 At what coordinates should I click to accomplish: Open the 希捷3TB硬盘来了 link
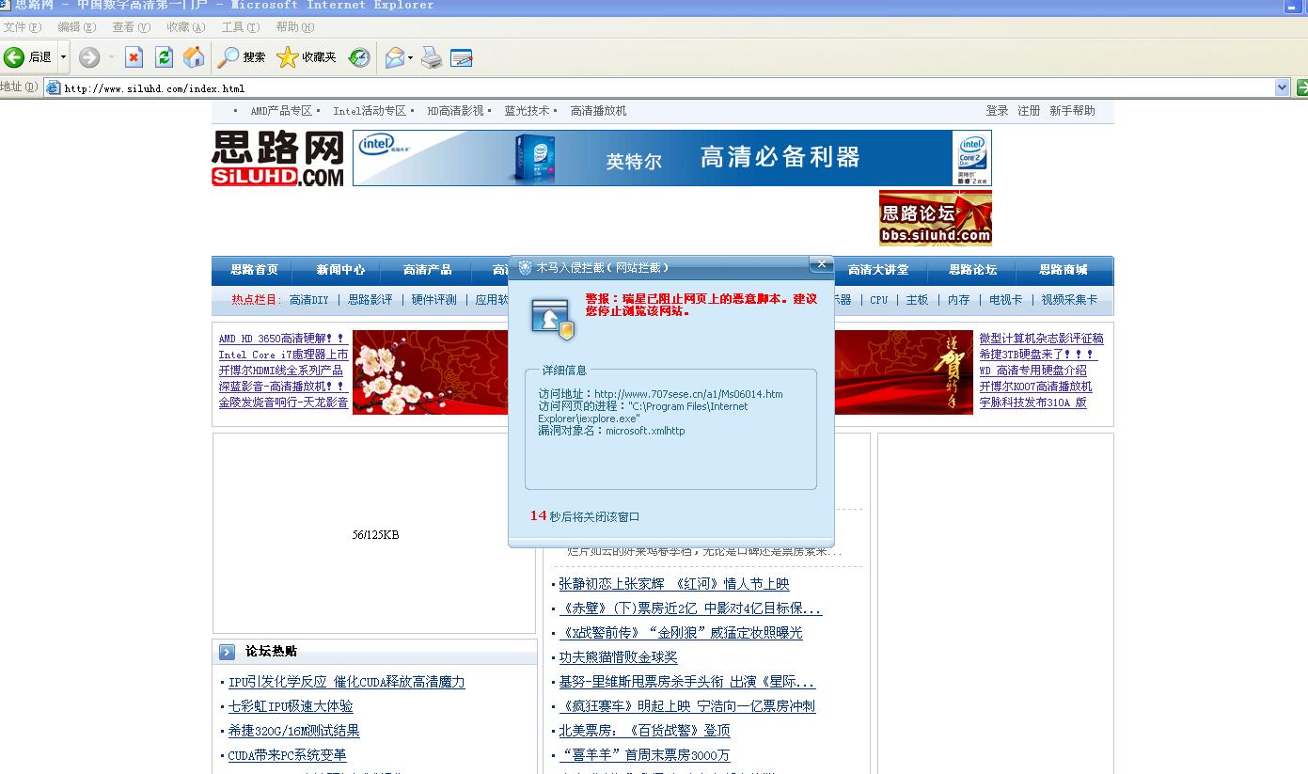point(1038,355)
